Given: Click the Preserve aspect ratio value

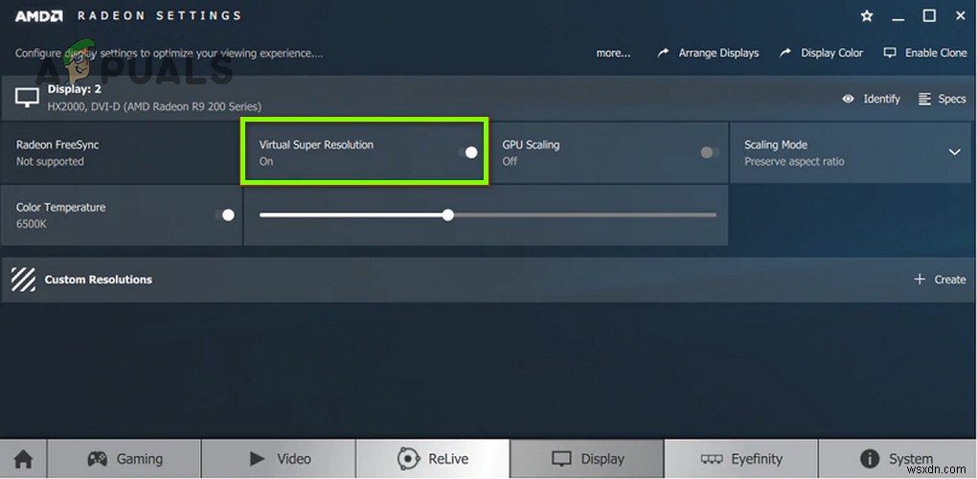Looking at the screenshot, I should (x=794, y=161).
